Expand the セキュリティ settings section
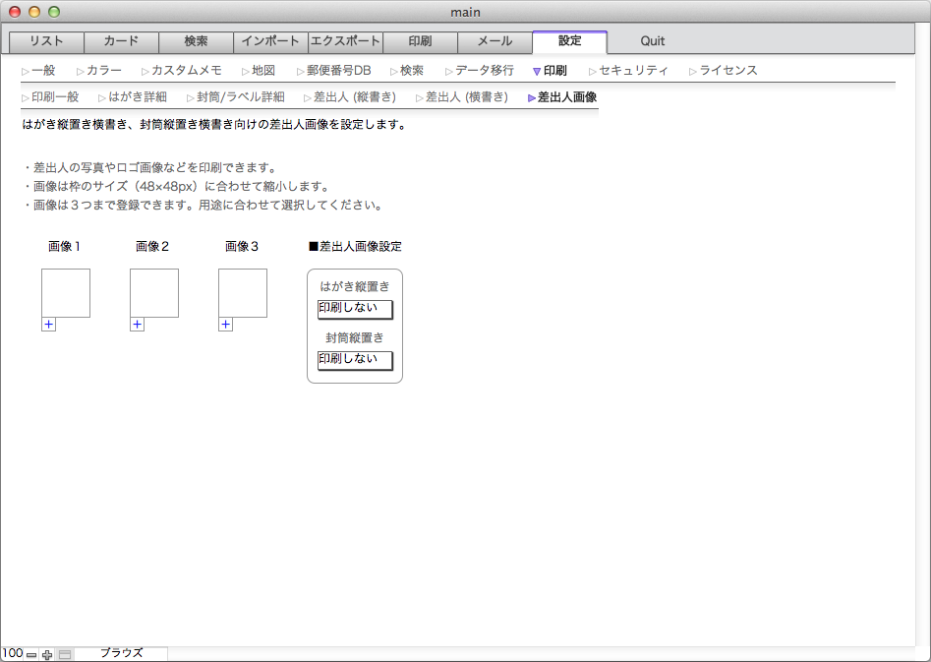This screenshot has width=931, height=662. click(x=633, y=71)
